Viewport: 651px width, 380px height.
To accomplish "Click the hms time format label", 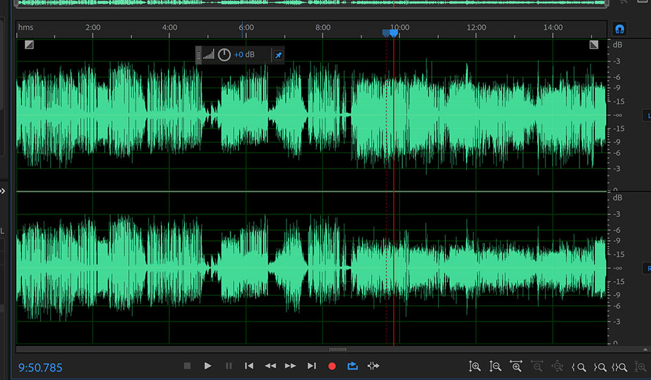I will point(25,27).
